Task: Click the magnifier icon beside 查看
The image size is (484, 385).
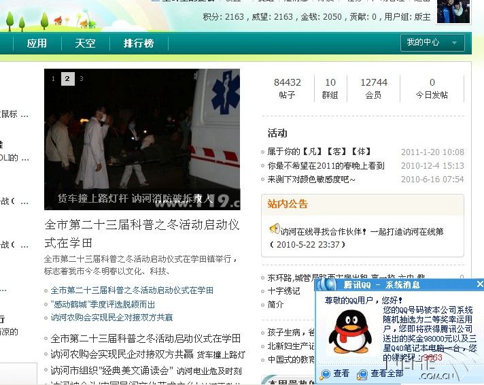Action: point(325,374)
